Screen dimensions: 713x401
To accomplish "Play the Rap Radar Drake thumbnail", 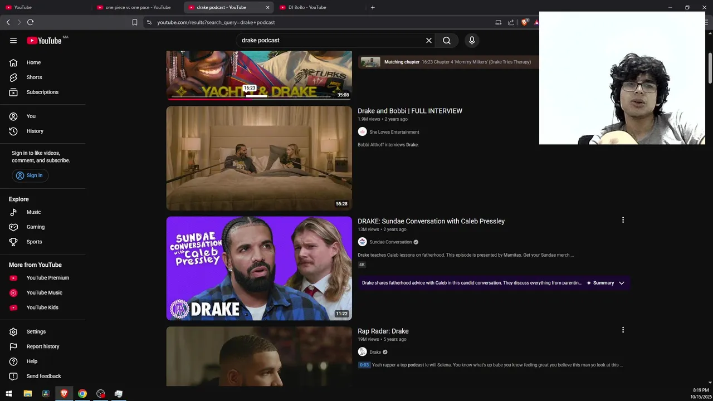I will click(x=259, y=356).
